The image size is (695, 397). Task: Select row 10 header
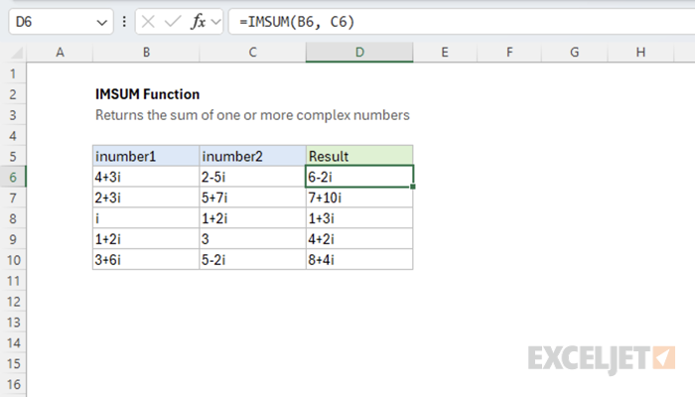[13, 260]
